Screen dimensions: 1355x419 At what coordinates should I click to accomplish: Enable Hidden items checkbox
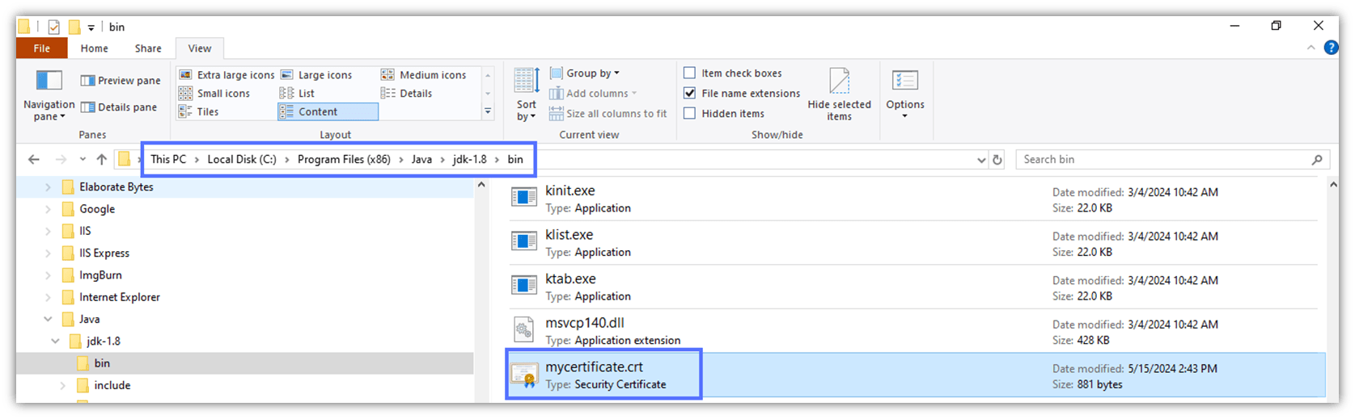click(689, 114)
